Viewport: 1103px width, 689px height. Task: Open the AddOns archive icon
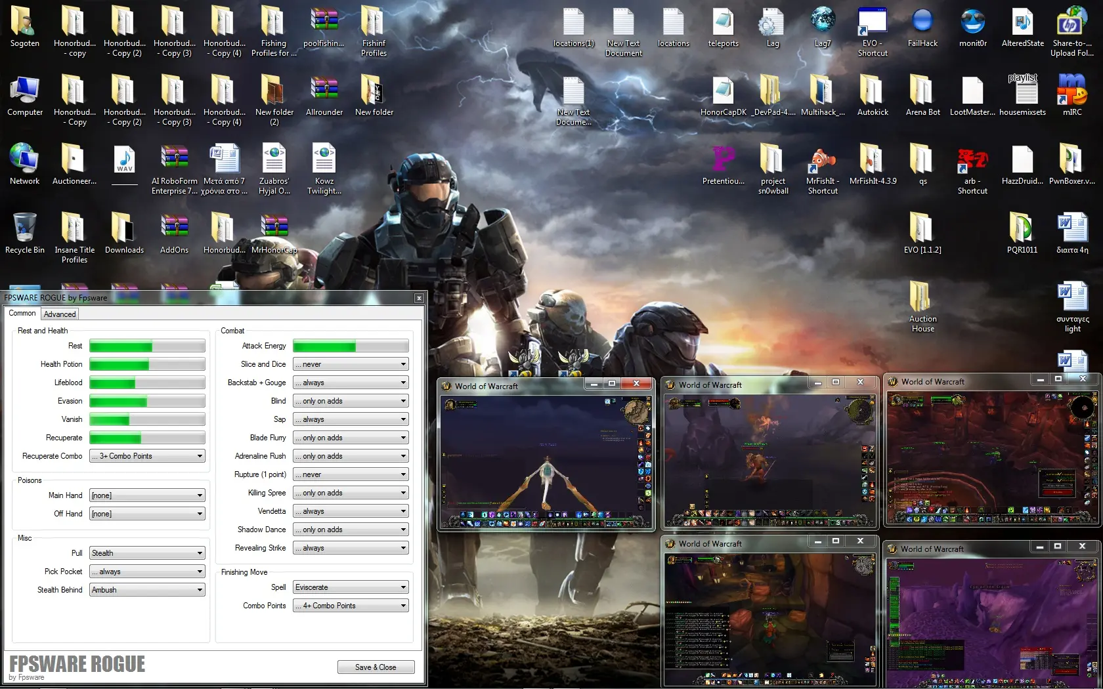(x=175, y=234)
